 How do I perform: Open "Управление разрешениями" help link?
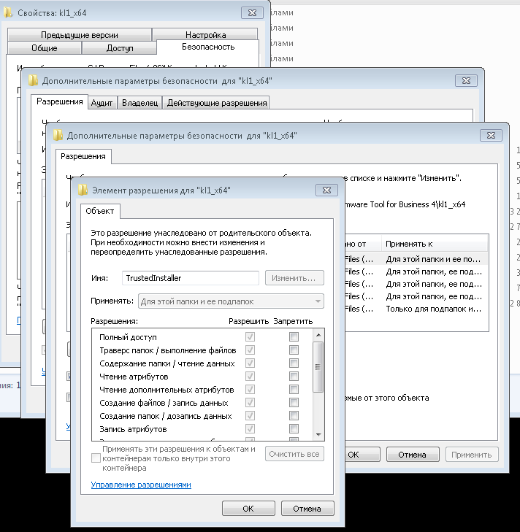[x=141, y=485]
